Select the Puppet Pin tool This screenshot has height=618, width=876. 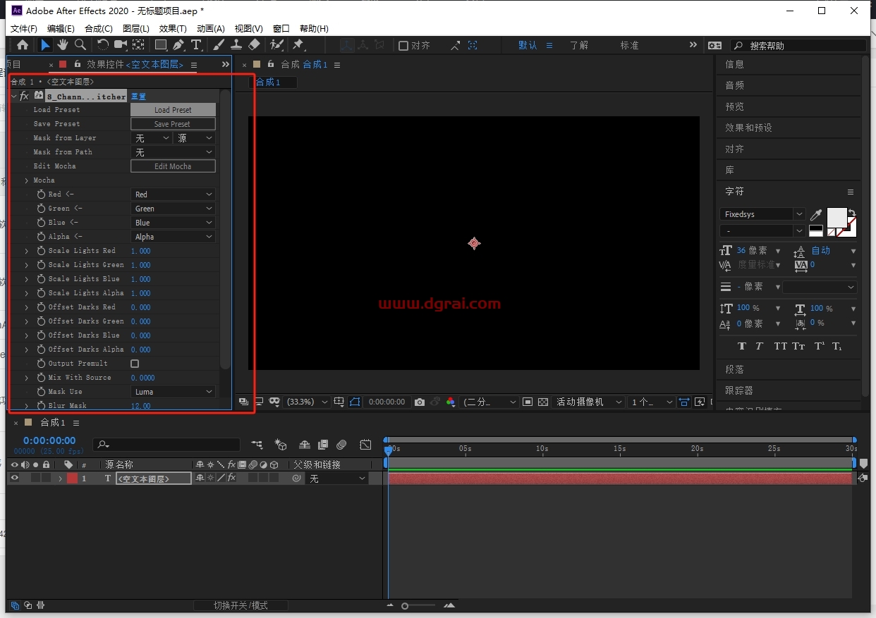point(298,45)
